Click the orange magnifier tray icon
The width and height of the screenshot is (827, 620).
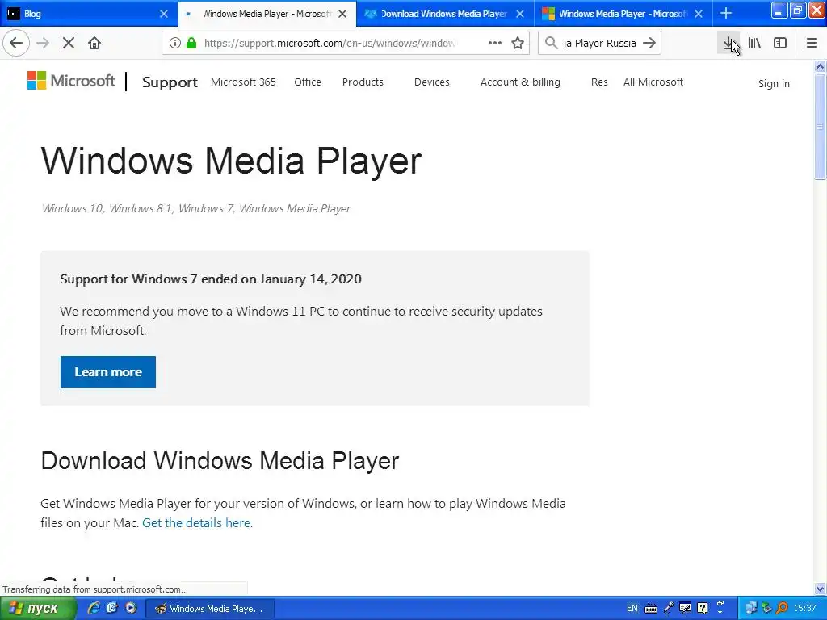[x=782, y=609]
